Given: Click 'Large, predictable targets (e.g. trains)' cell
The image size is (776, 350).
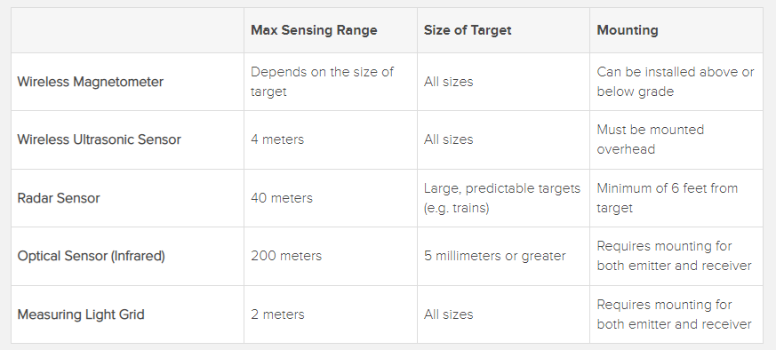Looking at the screenshot, I should [x=502, y=198].
